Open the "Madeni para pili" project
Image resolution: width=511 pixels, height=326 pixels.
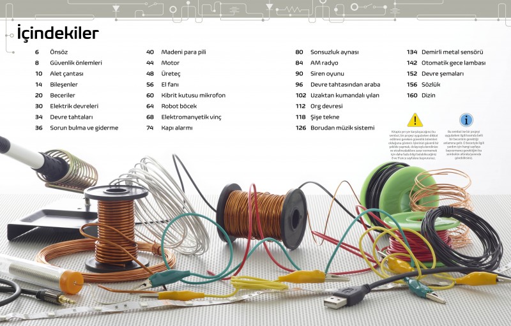pos(183,52)
